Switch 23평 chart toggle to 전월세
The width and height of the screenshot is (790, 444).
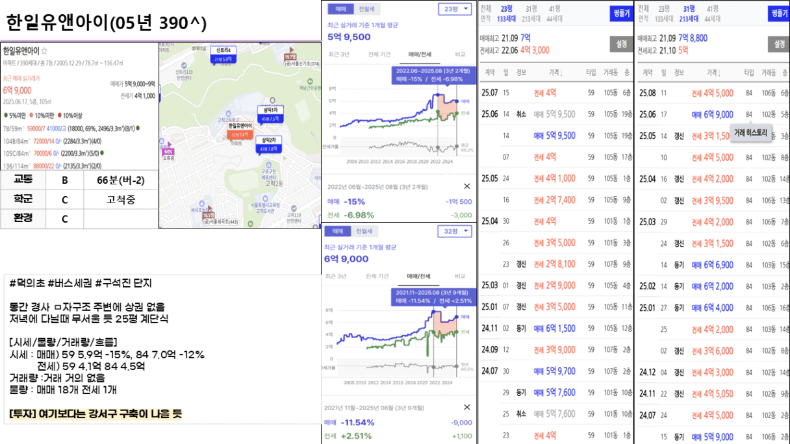pyautogui.click(x=368, y=9)
